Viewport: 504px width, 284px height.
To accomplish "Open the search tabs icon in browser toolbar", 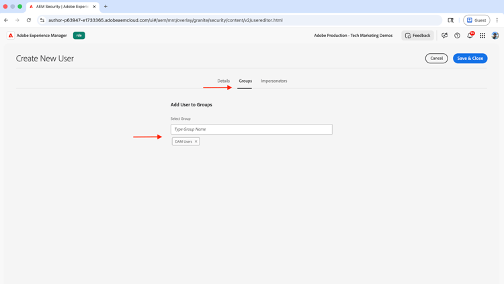I will (x=451, y=20).
